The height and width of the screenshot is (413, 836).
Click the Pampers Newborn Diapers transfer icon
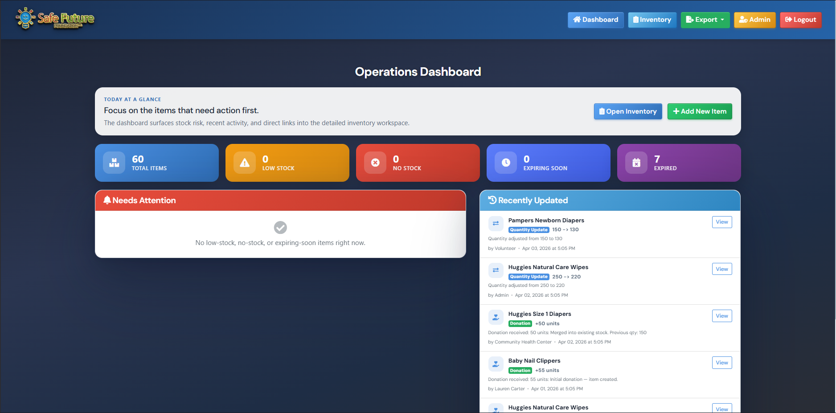496,223
